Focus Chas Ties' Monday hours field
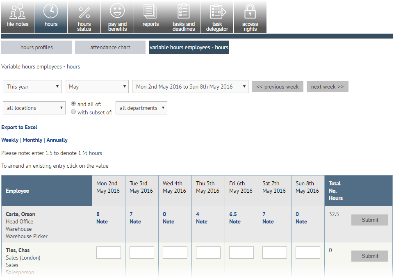 (x=109, y=253)
